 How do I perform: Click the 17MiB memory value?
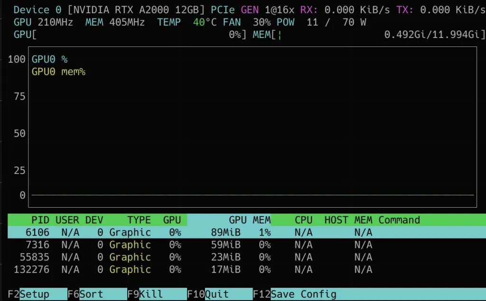[226, 269]
